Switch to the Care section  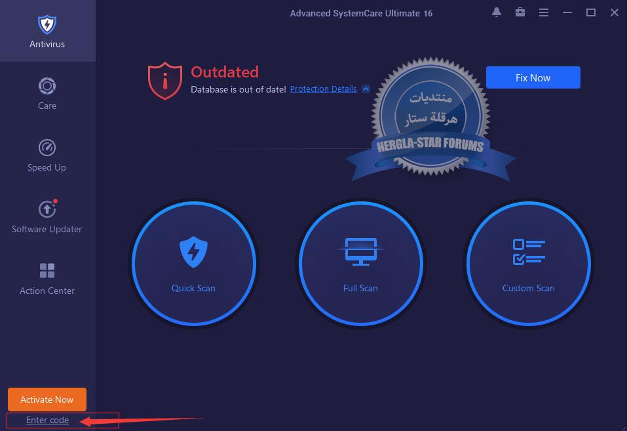click(47, 93)
